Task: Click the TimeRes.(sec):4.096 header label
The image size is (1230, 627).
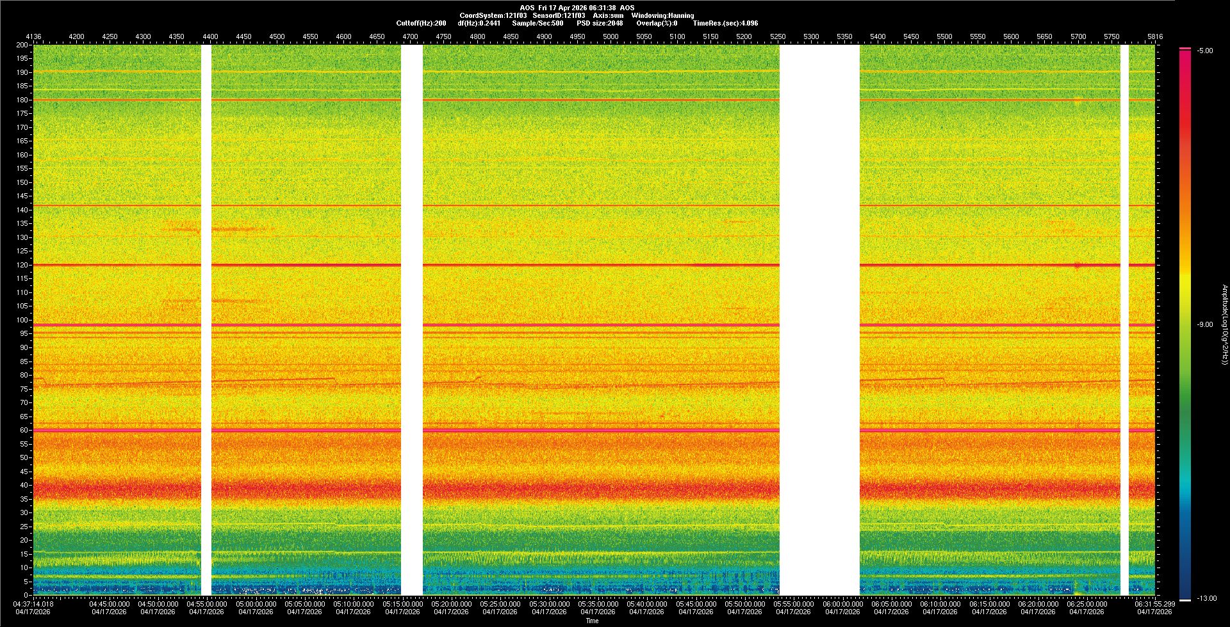Action: pyautogui.click(x=725, y=23)
